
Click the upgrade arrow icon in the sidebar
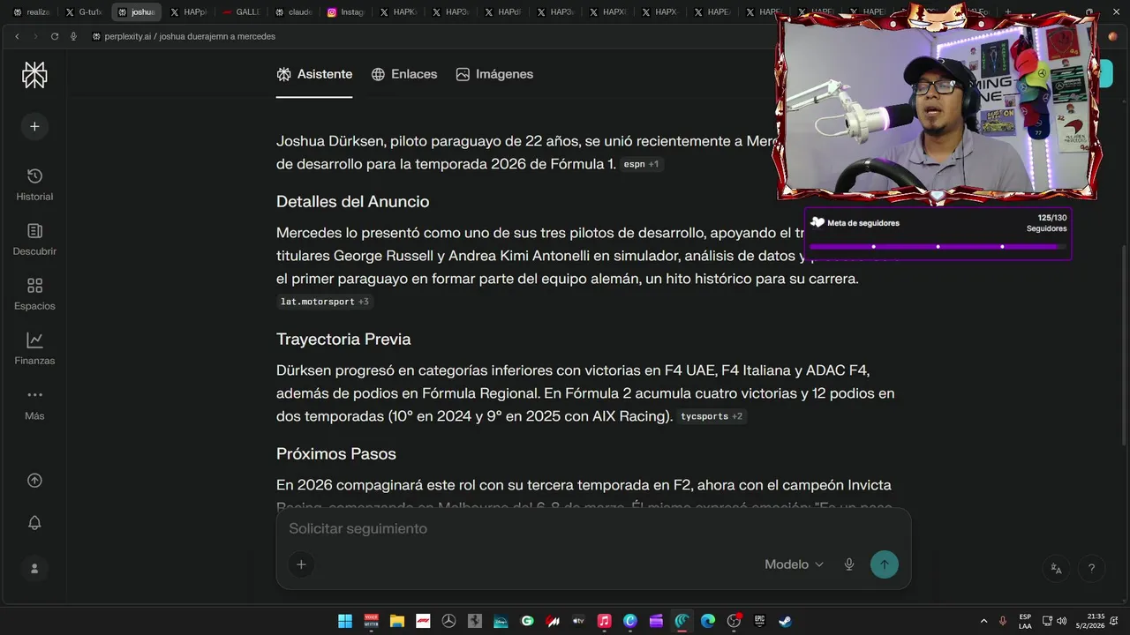pyautogui.click(x=34, y=481)
